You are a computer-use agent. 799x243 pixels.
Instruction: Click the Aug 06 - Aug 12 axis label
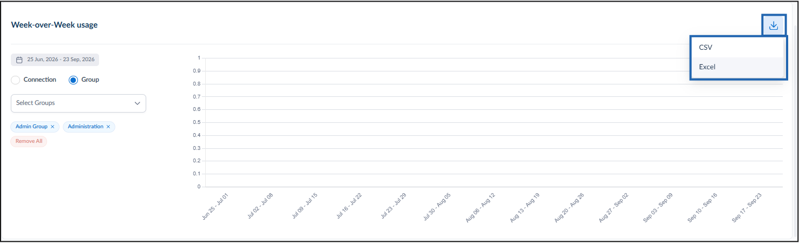point(481,207)
